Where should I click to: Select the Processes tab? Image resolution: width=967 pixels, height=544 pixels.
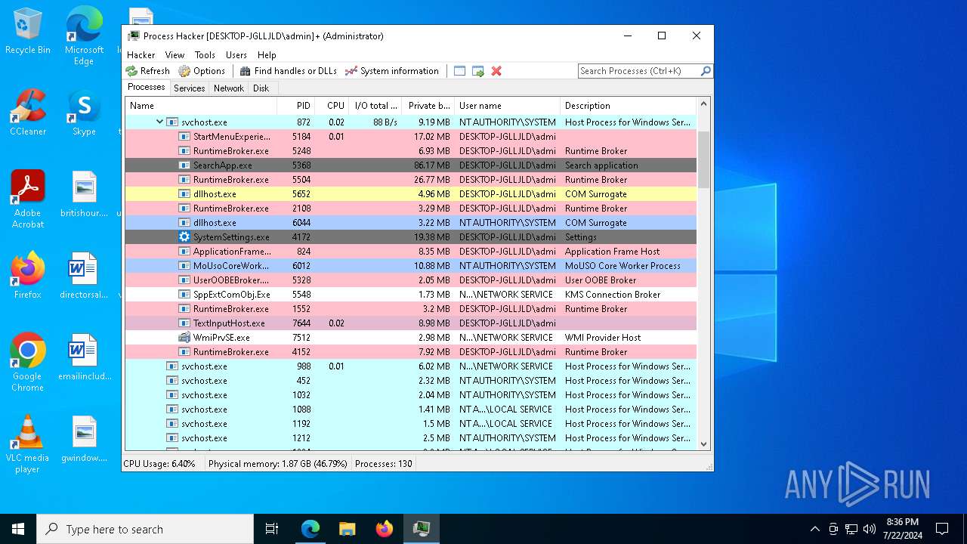pos(146,88)
